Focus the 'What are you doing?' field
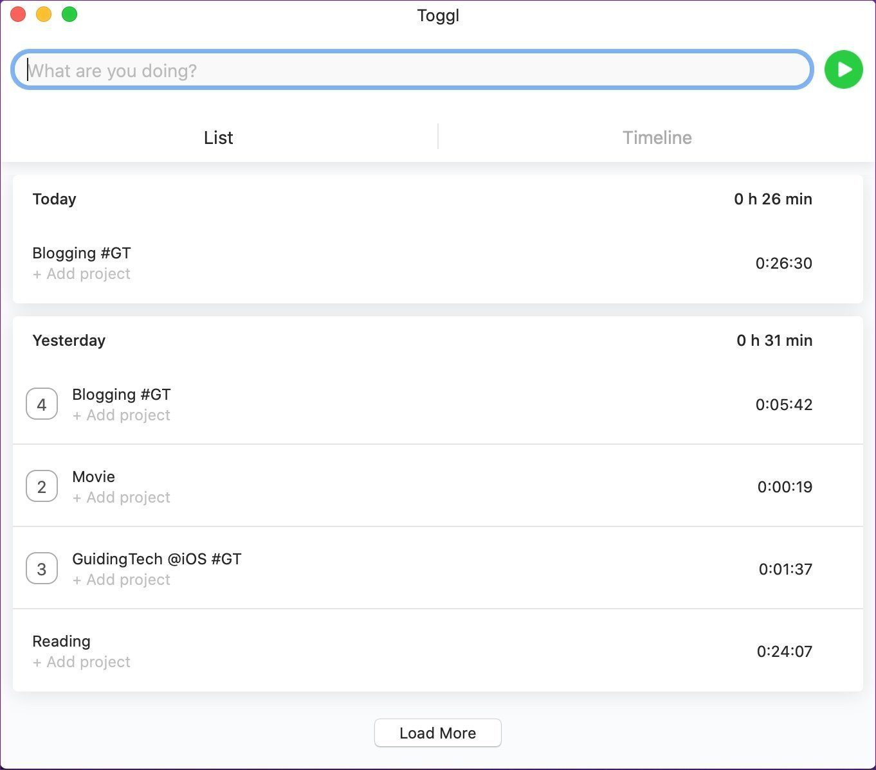 click(x=412, y=70)
